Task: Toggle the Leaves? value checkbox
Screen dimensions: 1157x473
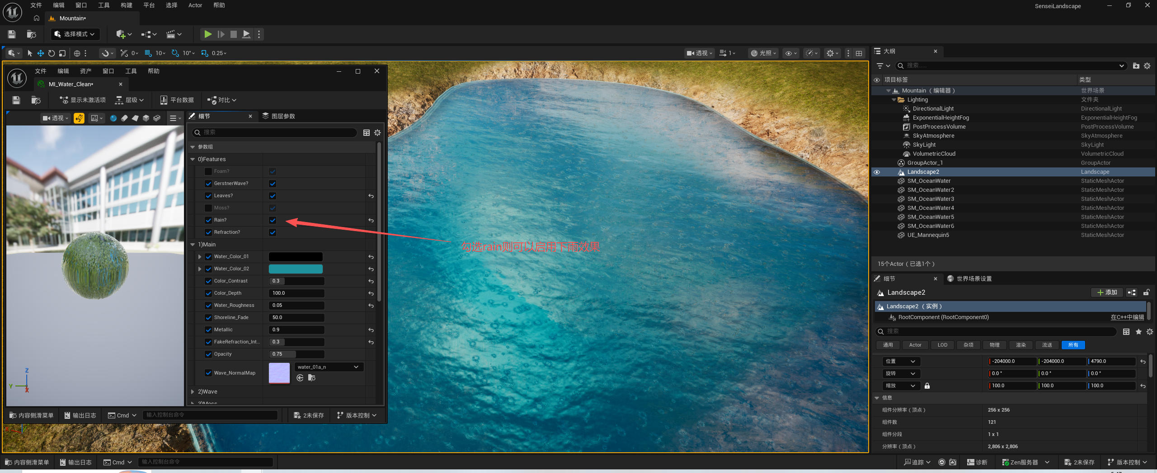Action: pyautogui.click(x=273, y=196)
